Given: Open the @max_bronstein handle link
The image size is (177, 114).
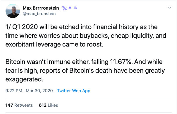Looking at the screenshot, I should pyautogui.click(x=39, y=14).
